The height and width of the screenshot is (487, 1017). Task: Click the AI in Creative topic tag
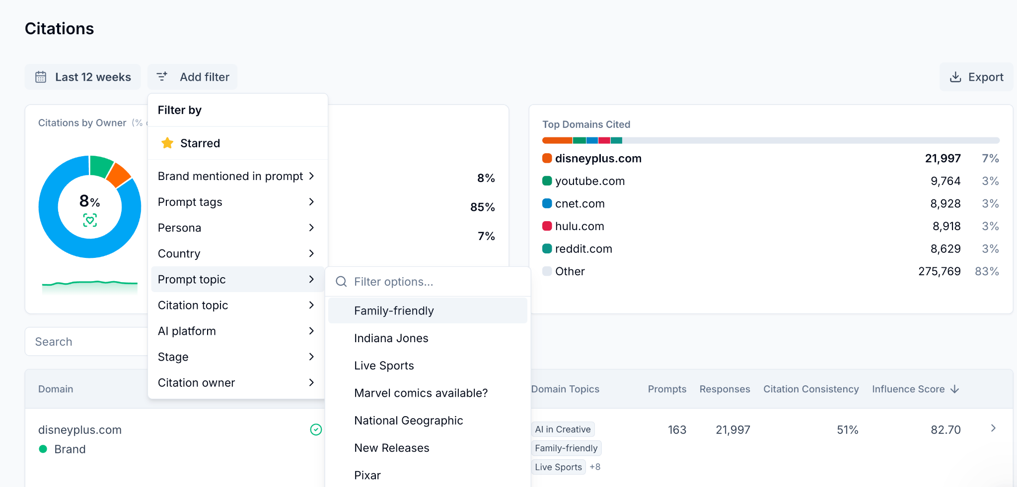[563, 429]
